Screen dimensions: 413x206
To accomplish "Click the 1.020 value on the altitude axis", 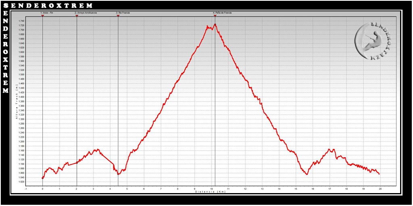I will 21,182.
